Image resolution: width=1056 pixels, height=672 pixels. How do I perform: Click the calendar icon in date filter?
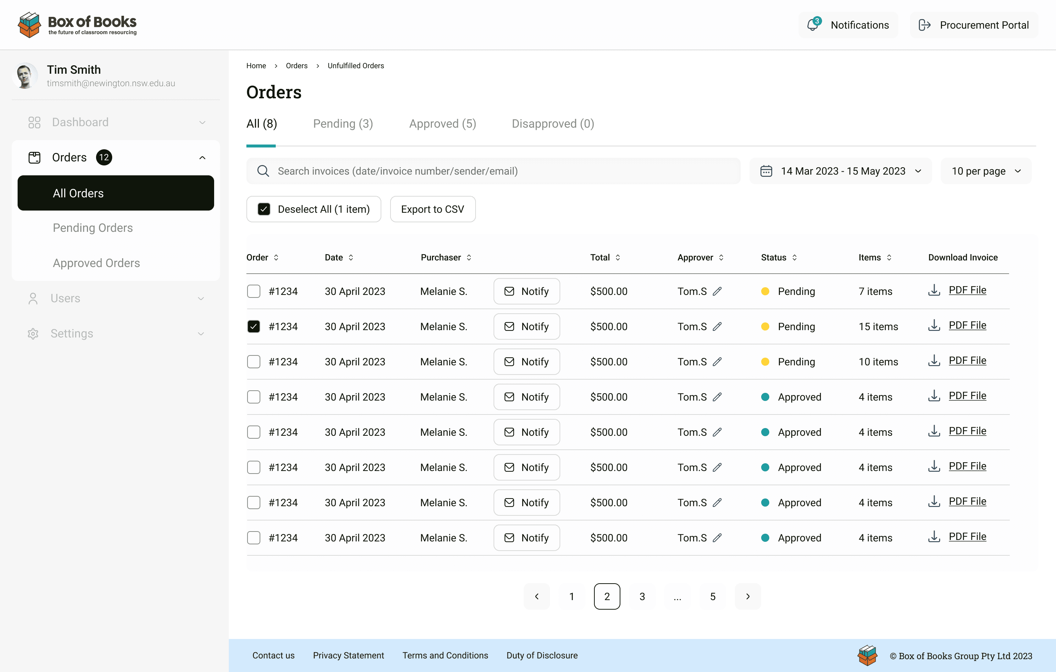click(766, 171)
